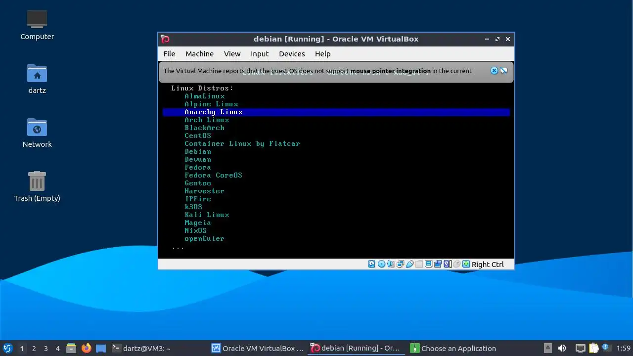Click the VirtualBox window title bar icon
633x356 pixels.
pyautogui.click(x=165, y=39)
